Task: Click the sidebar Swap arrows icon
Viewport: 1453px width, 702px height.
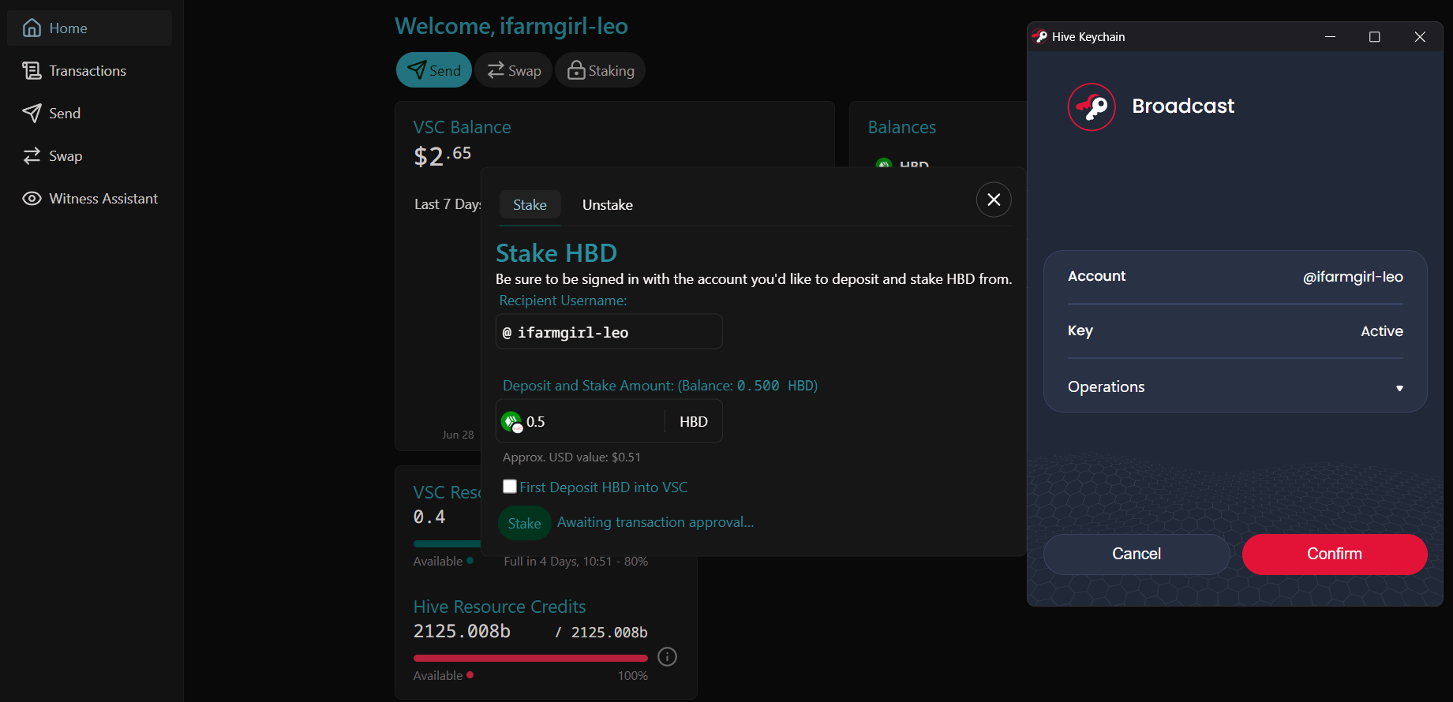Action: [32, 156]
